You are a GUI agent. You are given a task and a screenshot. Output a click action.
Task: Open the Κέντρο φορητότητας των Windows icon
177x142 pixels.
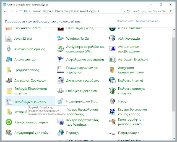[61, 122]
